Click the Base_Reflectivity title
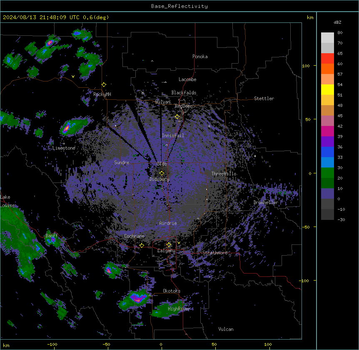This screenshot has width=359, height=350. [179, 6]
